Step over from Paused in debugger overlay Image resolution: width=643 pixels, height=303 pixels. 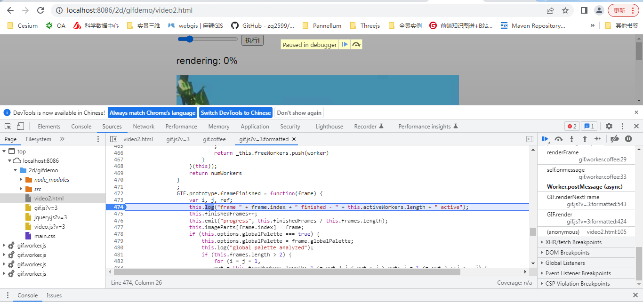(x=356, y=45)
